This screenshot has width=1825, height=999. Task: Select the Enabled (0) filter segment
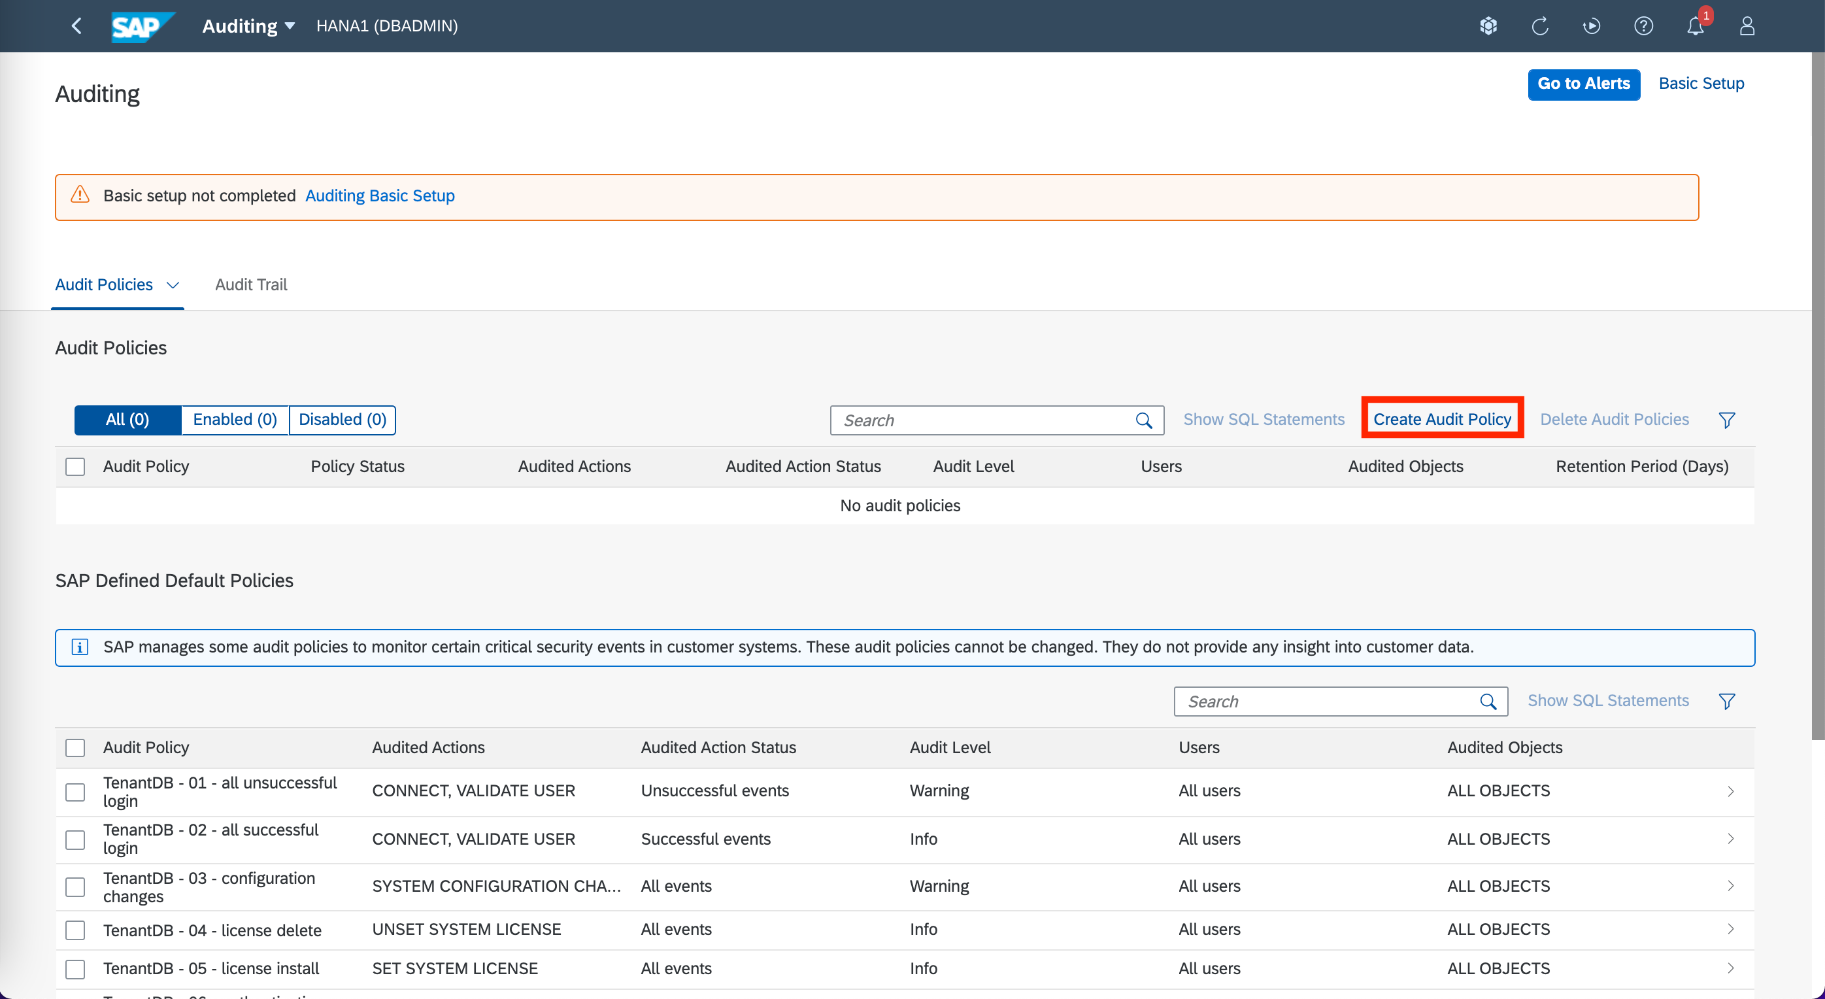pyautogui.click(x=235, y=420)
